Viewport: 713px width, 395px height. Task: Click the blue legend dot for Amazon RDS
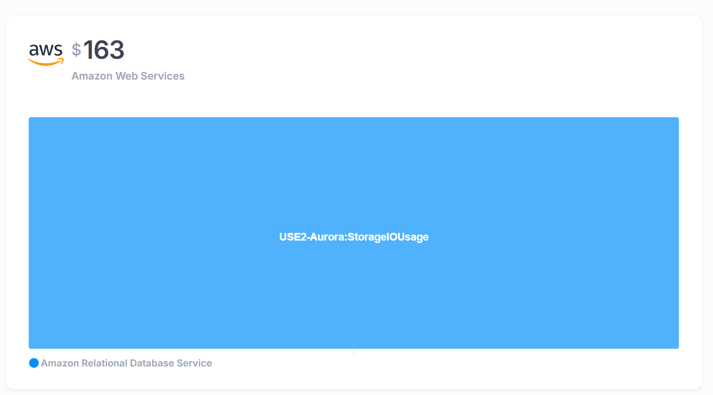pyautogui.click(x=34, y=363)
